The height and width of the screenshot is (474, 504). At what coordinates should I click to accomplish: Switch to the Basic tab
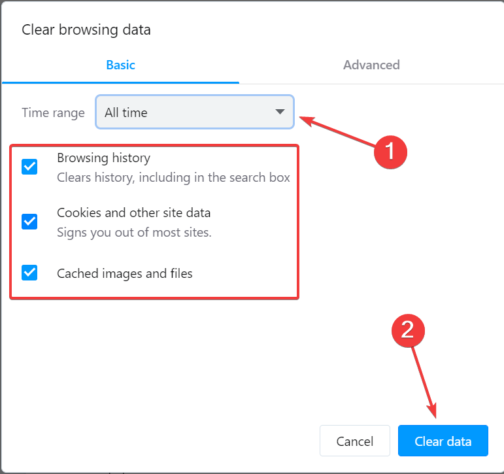click(120, 65)
